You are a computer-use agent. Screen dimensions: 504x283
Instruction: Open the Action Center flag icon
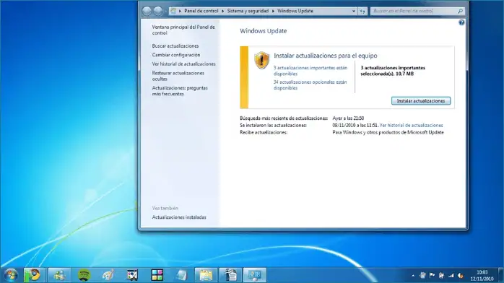pyautogui.click(x=432, y=275)
